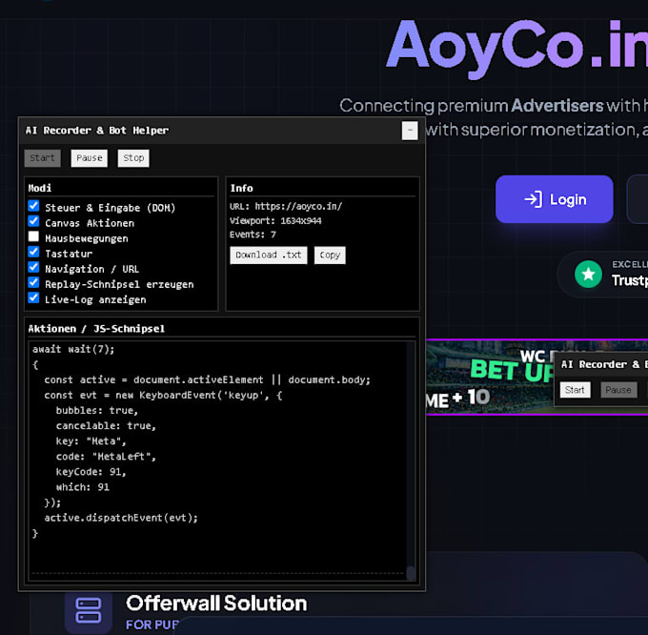Uncheck Live-Log anzeigen checkbox

point(34,297)
